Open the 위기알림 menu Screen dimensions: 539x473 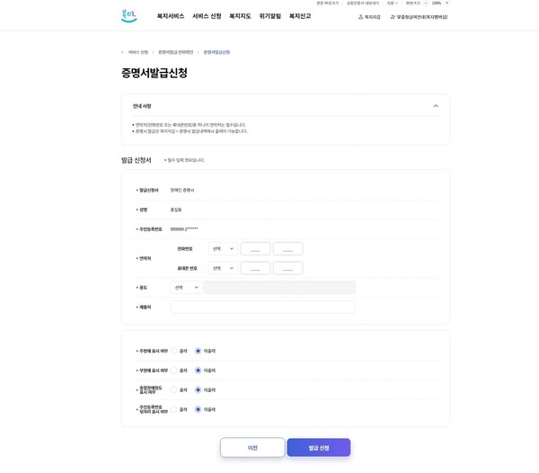269,16
